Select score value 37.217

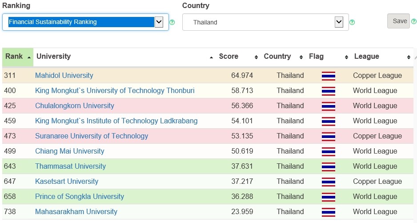click(x=242, y=182)
